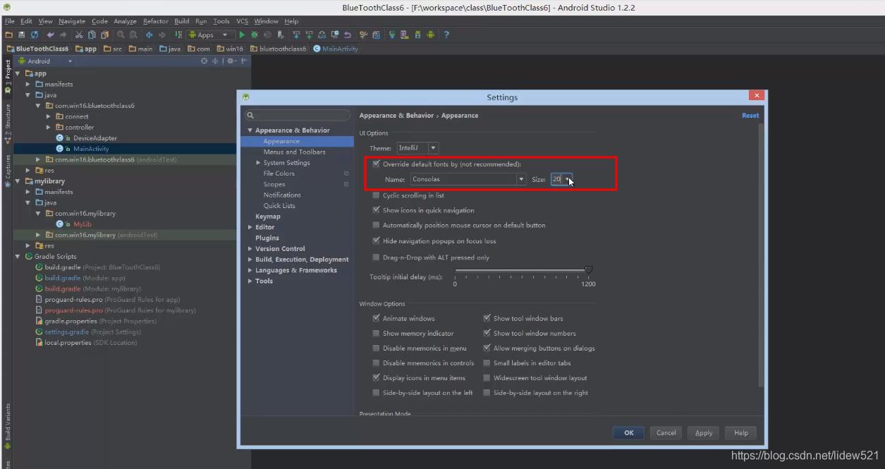Check Show memory indicator option
The image size is (885, 469).
(377, 333)
